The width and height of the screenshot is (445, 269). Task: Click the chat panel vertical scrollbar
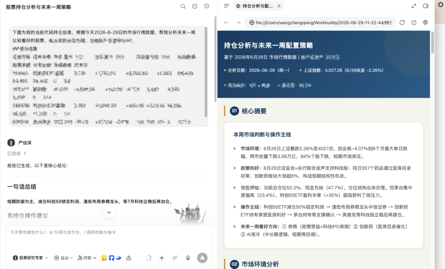215,60
